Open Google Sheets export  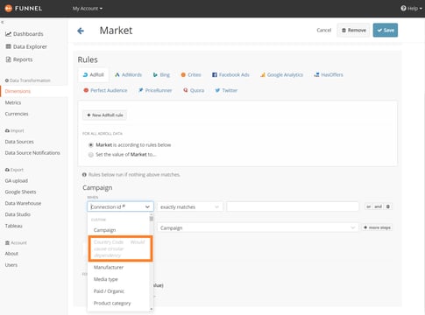click(x=20, y=192)
